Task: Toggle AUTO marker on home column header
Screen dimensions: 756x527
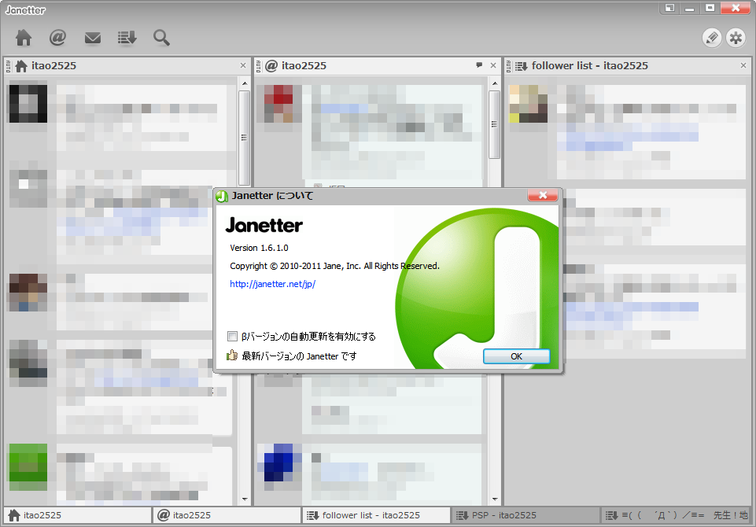Action: tap(8, 66)
